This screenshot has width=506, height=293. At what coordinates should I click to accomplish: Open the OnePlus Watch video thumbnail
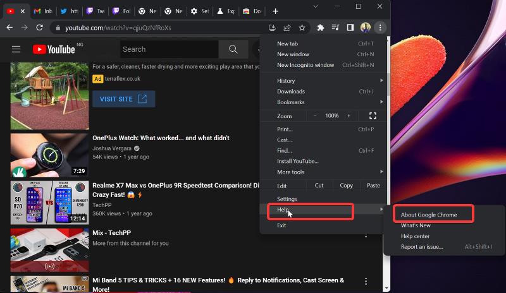tap(49, 155)
